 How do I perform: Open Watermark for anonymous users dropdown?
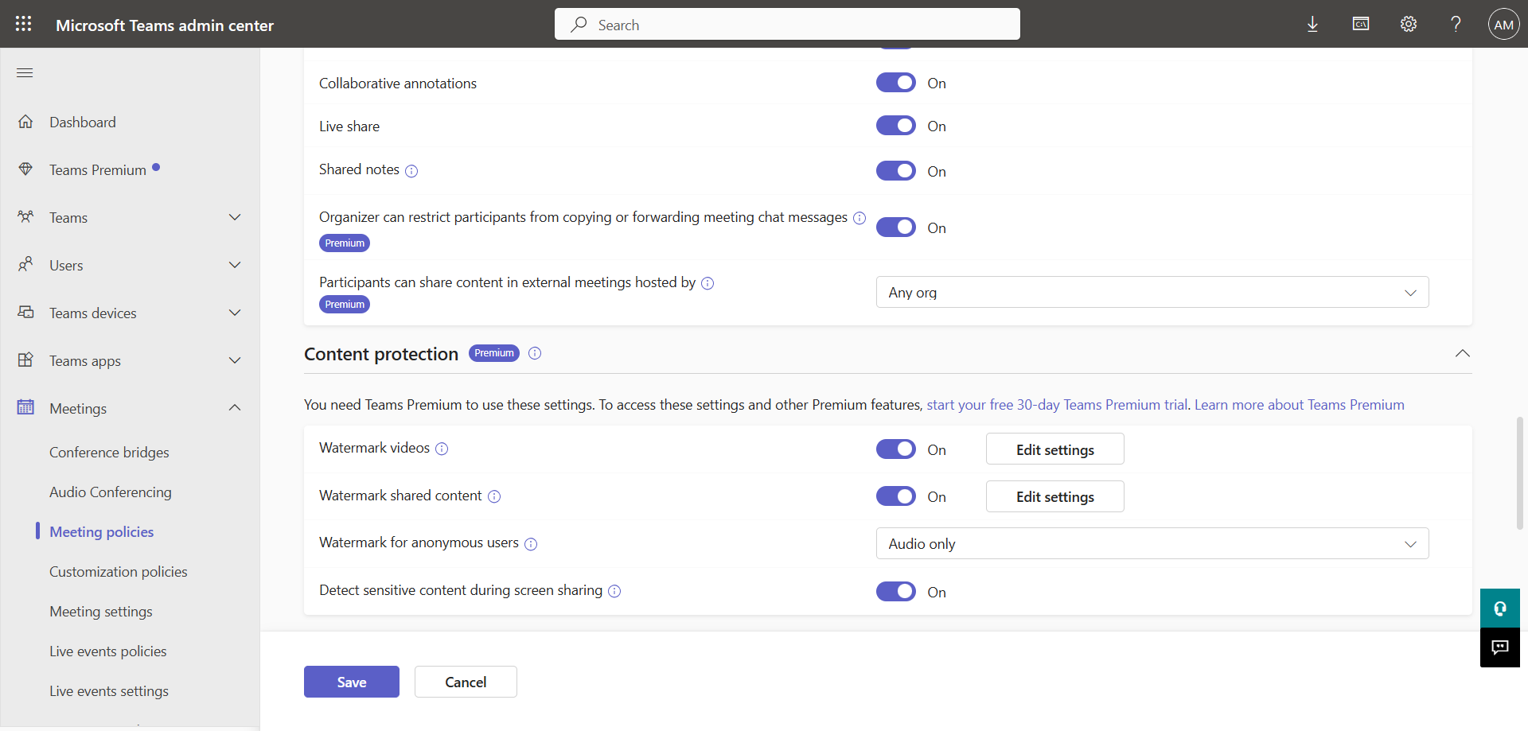pos(1152,544)
